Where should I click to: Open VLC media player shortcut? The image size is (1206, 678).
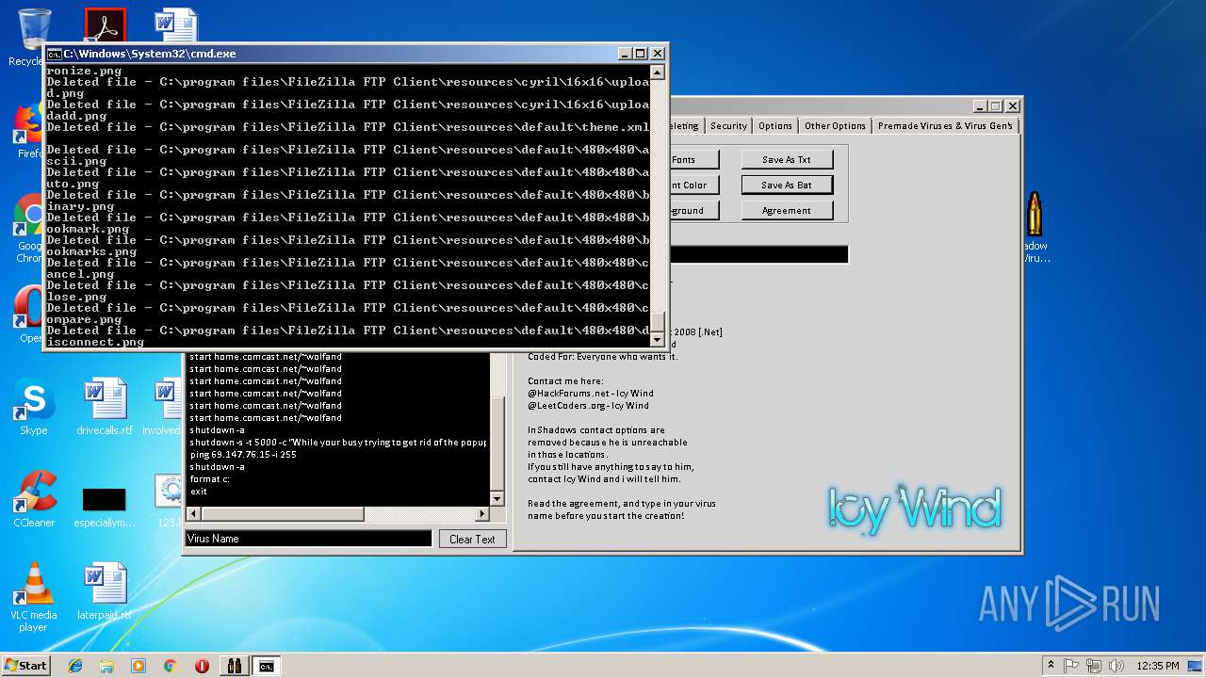(34, 596)
